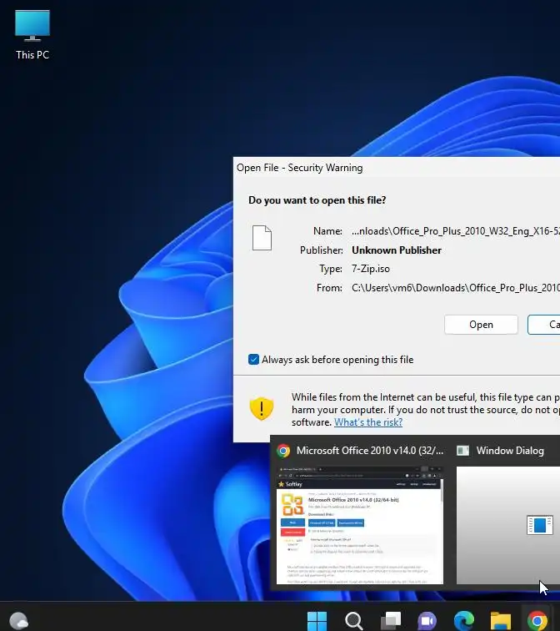Open the Windows Start menu
Viewport: 560px width, 631px height.
(317, 620)
